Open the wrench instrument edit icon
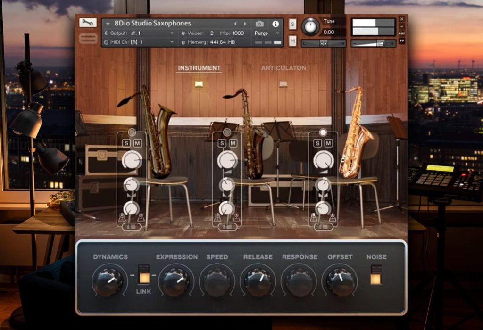Screen dimensions: 483x330 click(88, 23)
